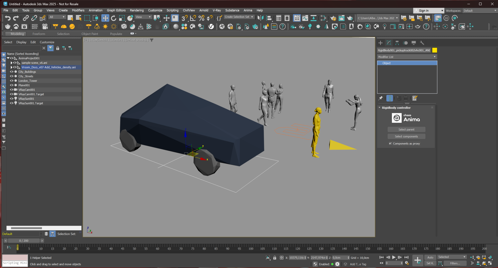Open the Anima menu

pyautogui.click(x=248, y=10)
